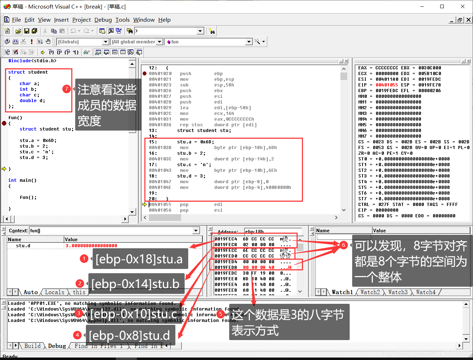
Task: Click Show Next Statement yellow arrow icon
Action: click(x=42, y=52)
